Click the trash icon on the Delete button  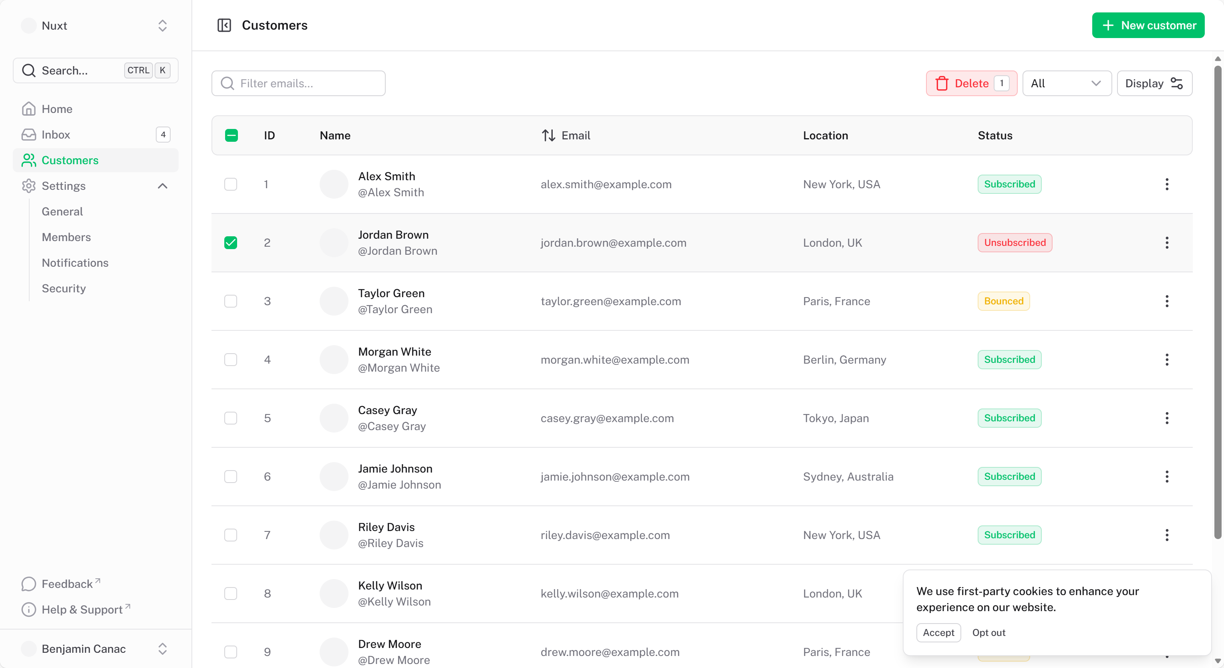point(942,83)
